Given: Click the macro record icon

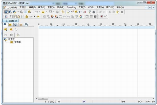Looking at the screenshot, I should click(102, 16).
